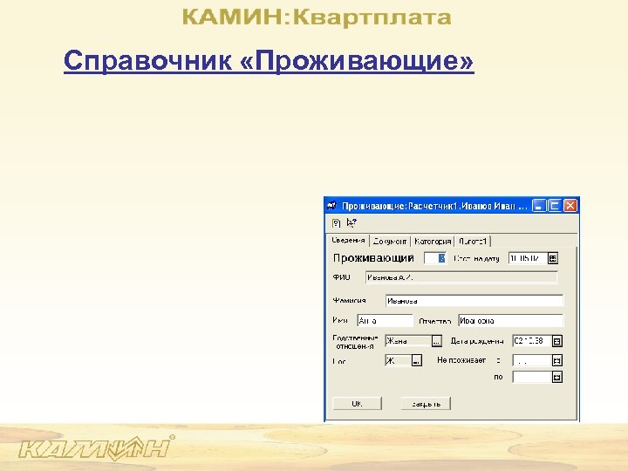Click the Пол field showing Ж

click(398, 360)
